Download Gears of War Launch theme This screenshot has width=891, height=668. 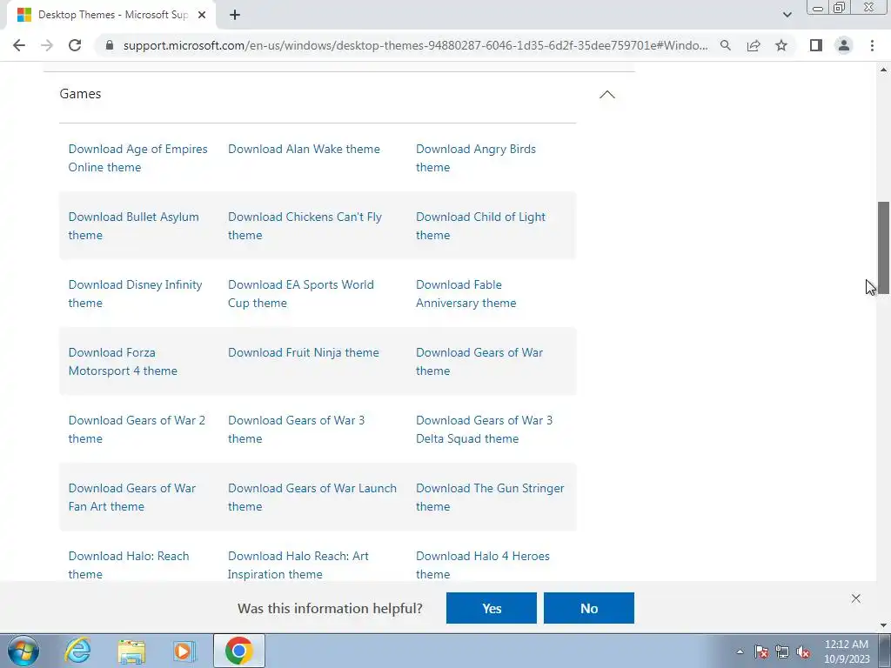[x=312, y=497]
